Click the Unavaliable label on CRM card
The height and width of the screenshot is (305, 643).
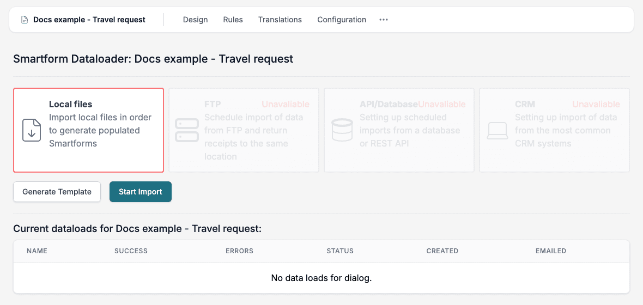click(596, 104)
